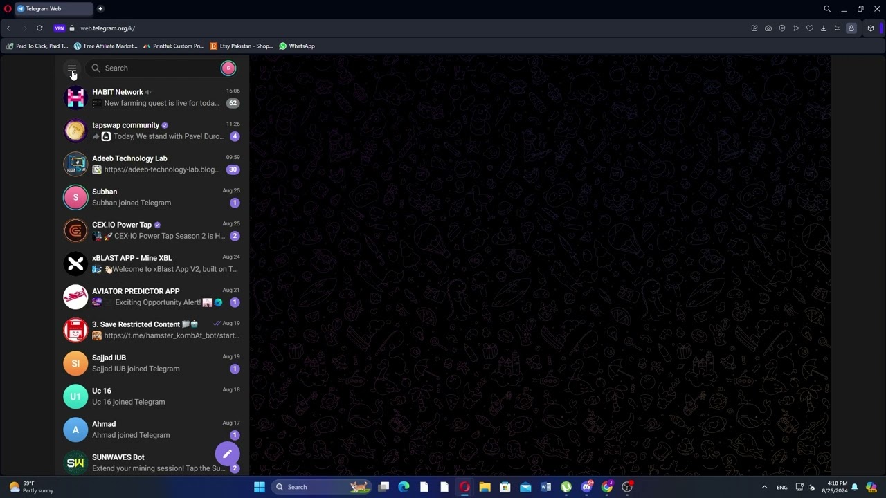Take a snapshot with camera icon
This screenshot has width=886, height=498.
768,28
